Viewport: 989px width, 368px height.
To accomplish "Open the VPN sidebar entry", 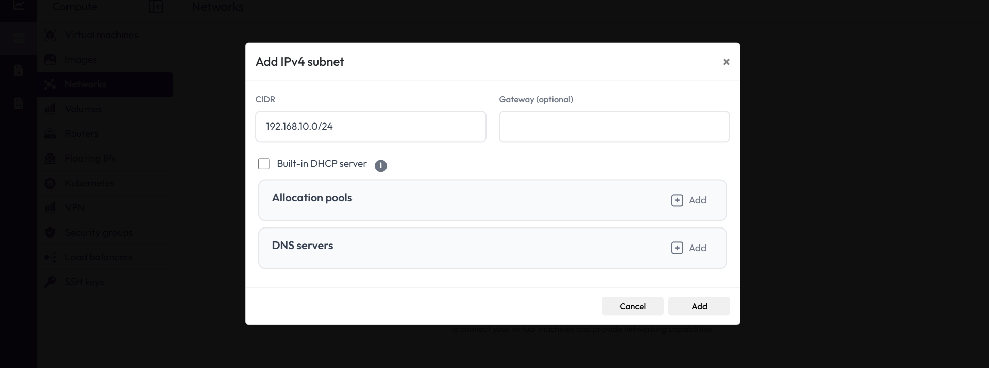I will (x=75, y=208).
